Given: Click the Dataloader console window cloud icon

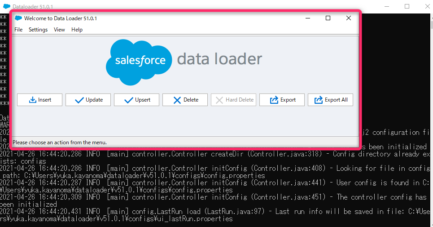Looking at the screenshot, I should pos(7,6).
